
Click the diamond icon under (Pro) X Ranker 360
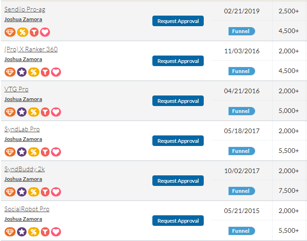tap(10, 72)
